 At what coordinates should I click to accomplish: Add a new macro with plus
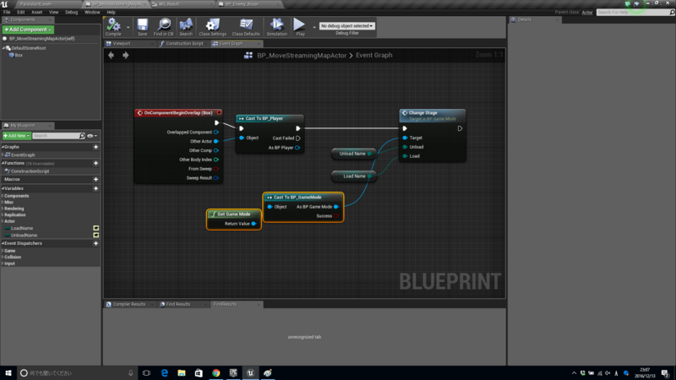(x=95, y=179)
